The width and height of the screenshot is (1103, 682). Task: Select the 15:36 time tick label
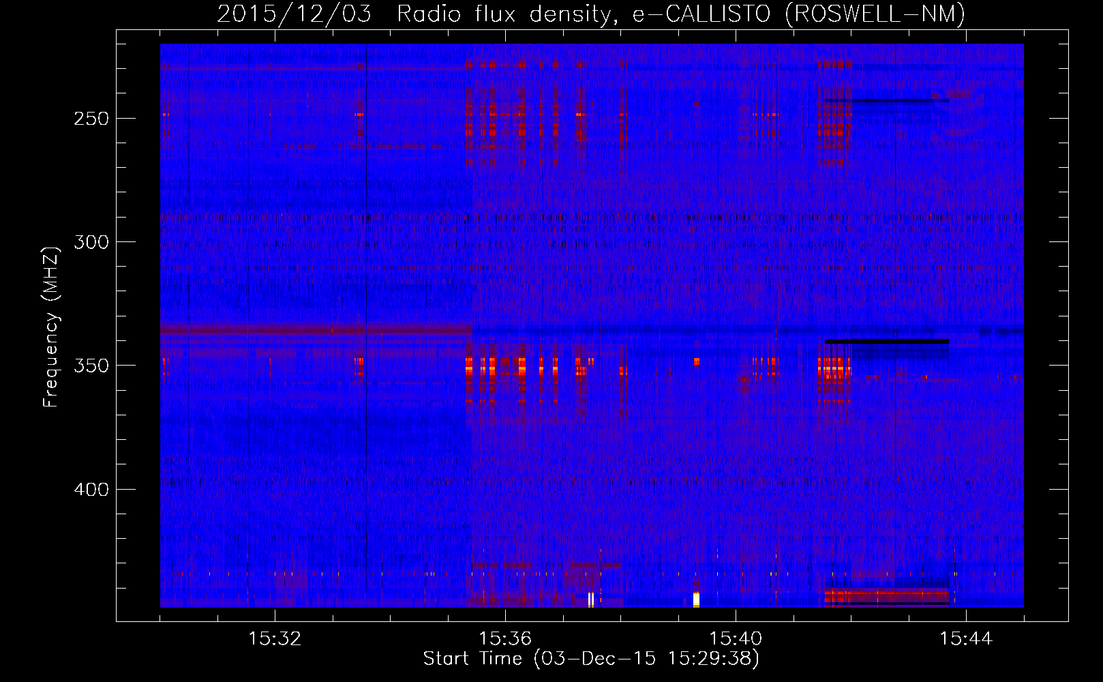pyautogui.click(x=505, y=639)
